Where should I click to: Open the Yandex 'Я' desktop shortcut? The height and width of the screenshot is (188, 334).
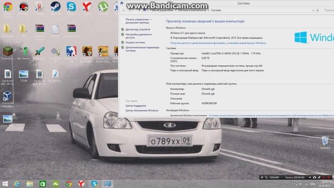[40, 7]
